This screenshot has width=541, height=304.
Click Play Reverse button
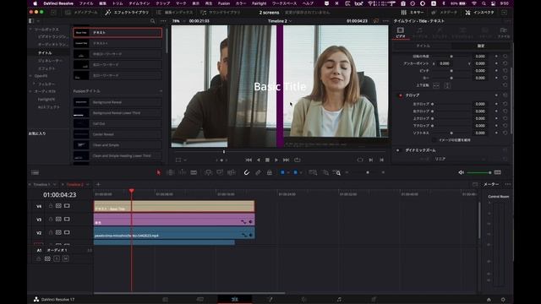[258, 160]
